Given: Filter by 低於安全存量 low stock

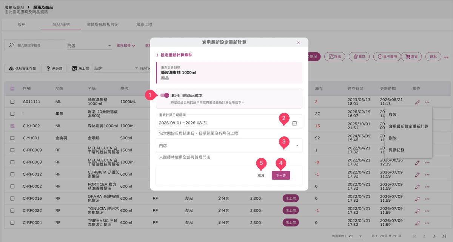Looking at the screenshot, I should click(23, 68).
